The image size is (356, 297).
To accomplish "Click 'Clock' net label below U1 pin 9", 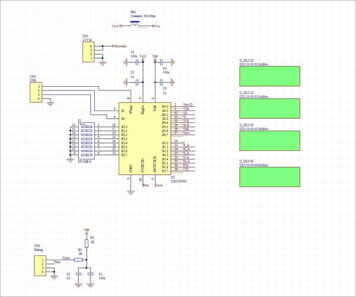I will click(x=158, y=185).
